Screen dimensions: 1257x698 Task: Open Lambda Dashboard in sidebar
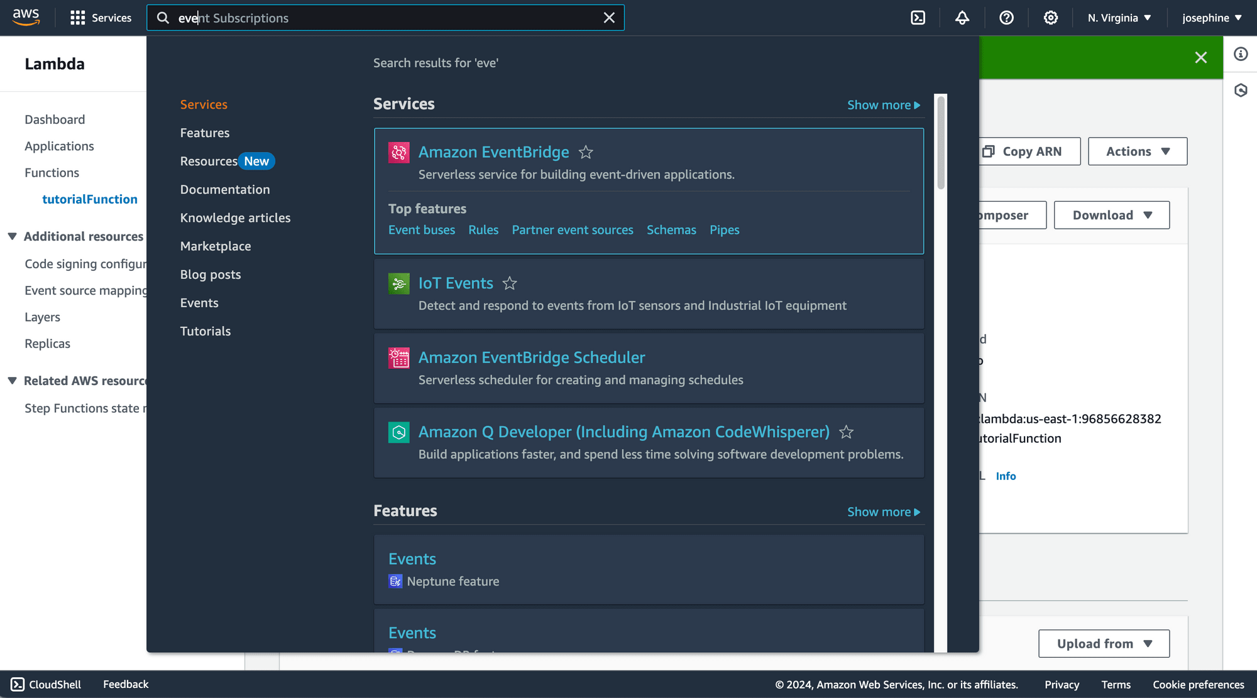[55, 119]
